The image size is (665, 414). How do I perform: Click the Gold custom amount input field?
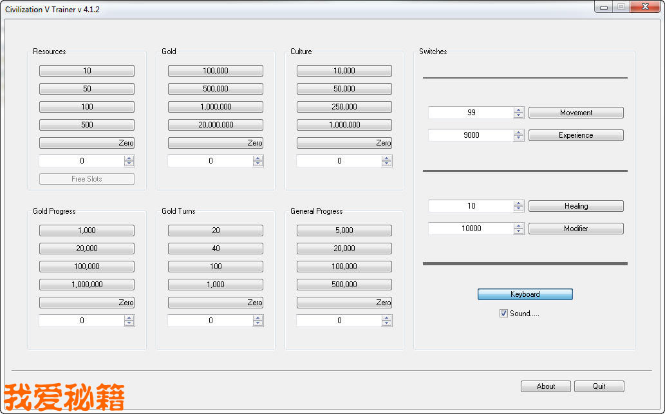[x=211, y=161]
